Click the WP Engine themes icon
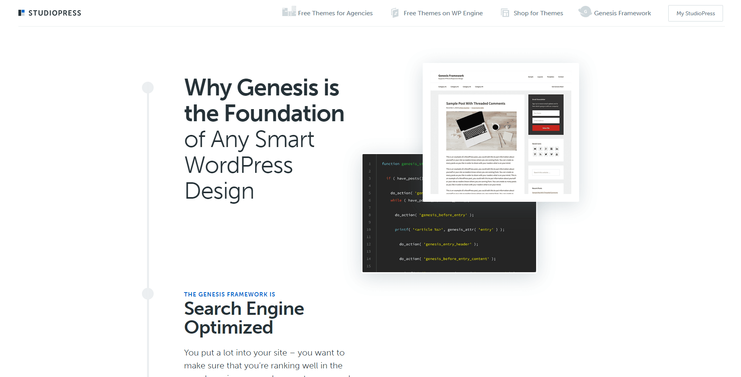The image size is (741, 377). point(395,13)
